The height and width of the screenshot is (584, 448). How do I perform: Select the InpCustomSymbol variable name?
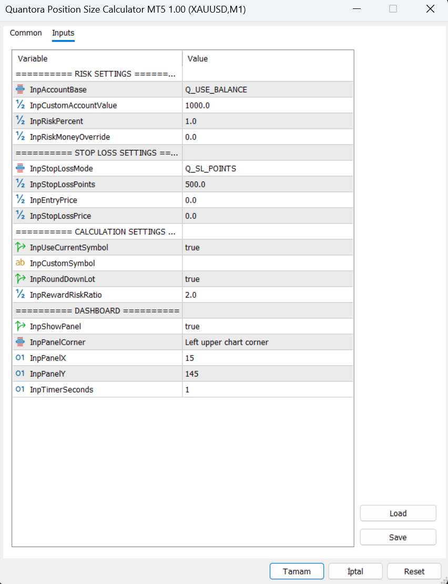[62, 263]
